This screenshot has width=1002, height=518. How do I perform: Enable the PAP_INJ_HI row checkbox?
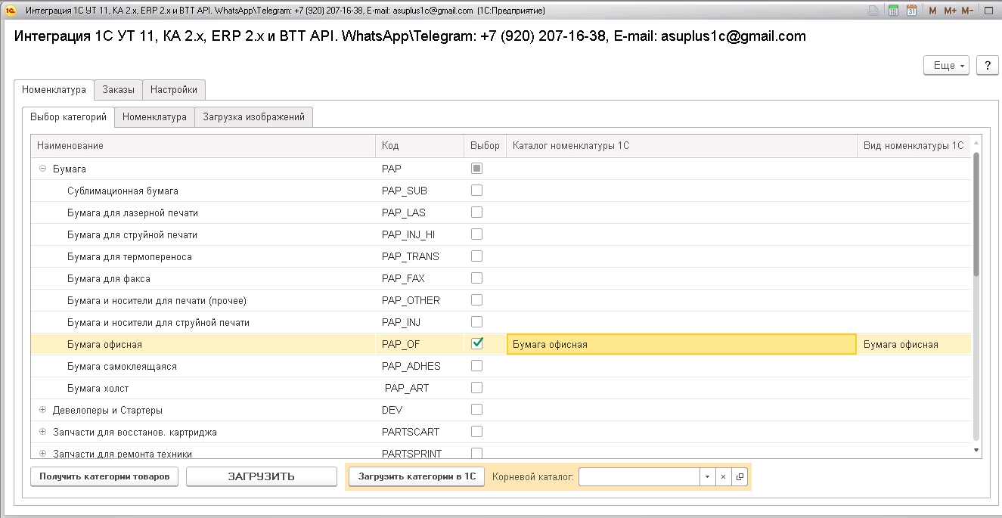click(x=476, y=234)
